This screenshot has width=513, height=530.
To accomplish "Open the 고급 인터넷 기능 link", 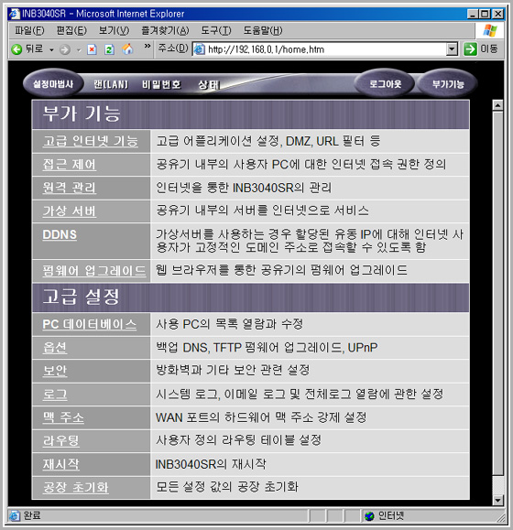I will (x=91, y=141).
